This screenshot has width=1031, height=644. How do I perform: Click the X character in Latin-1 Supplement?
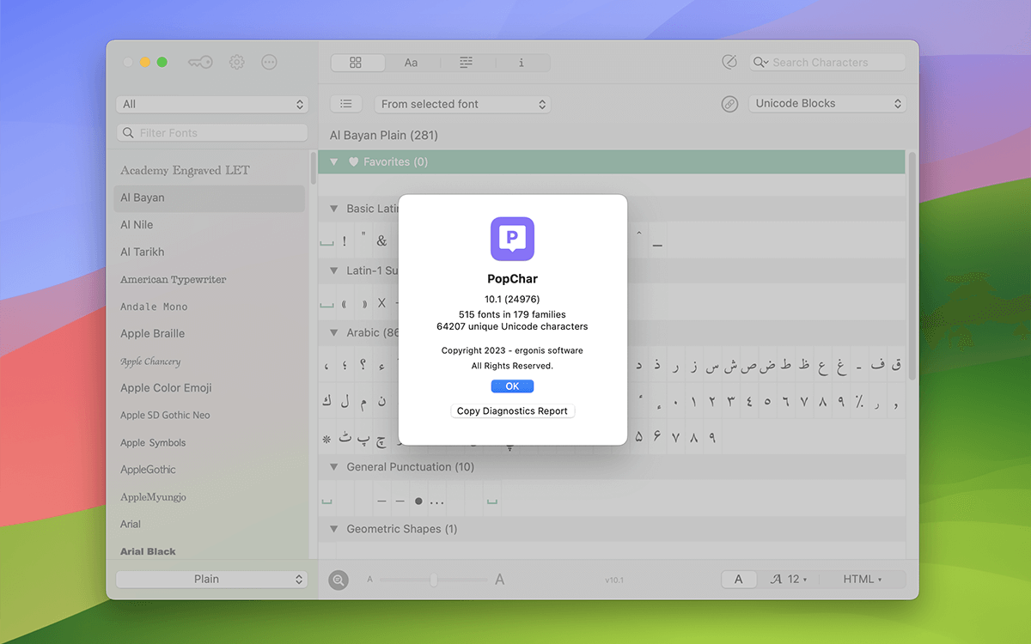(381, 303)
